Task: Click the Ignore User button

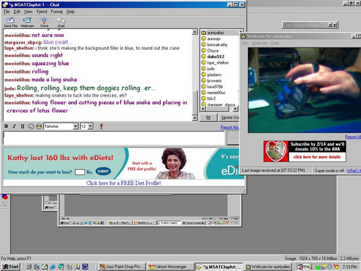Action: click(228, 117)
